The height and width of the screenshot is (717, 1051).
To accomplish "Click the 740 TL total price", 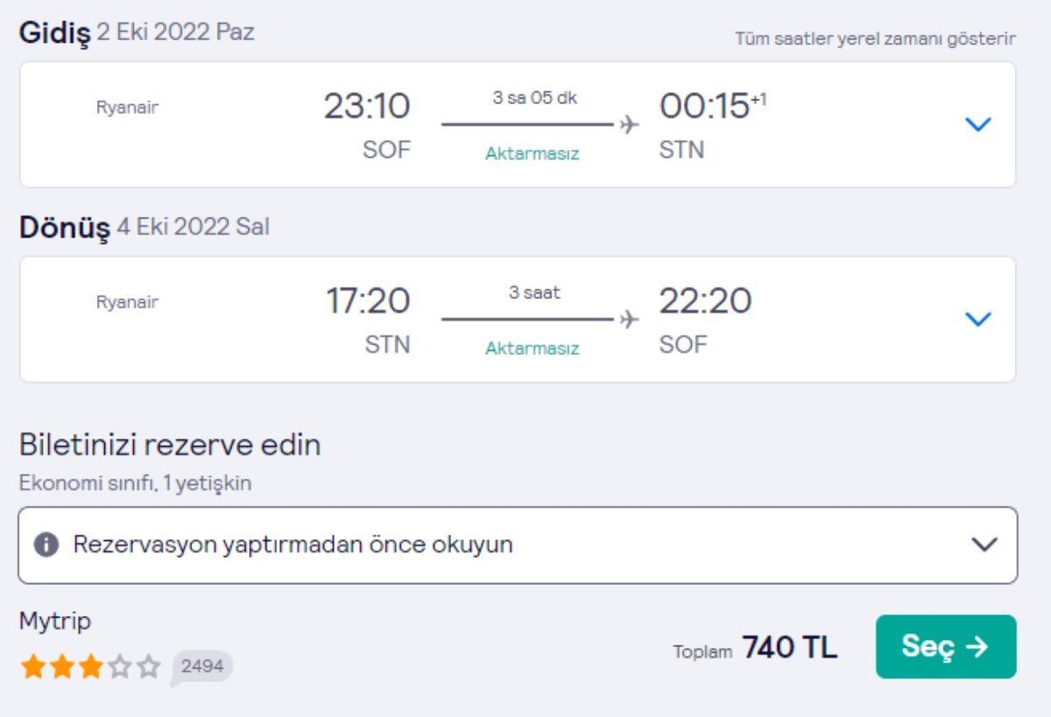I will pos(790,648).
